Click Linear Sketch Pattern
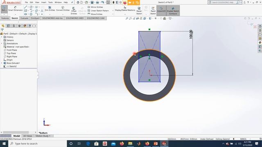Viewport: 262px width, 147px height. 98,11
